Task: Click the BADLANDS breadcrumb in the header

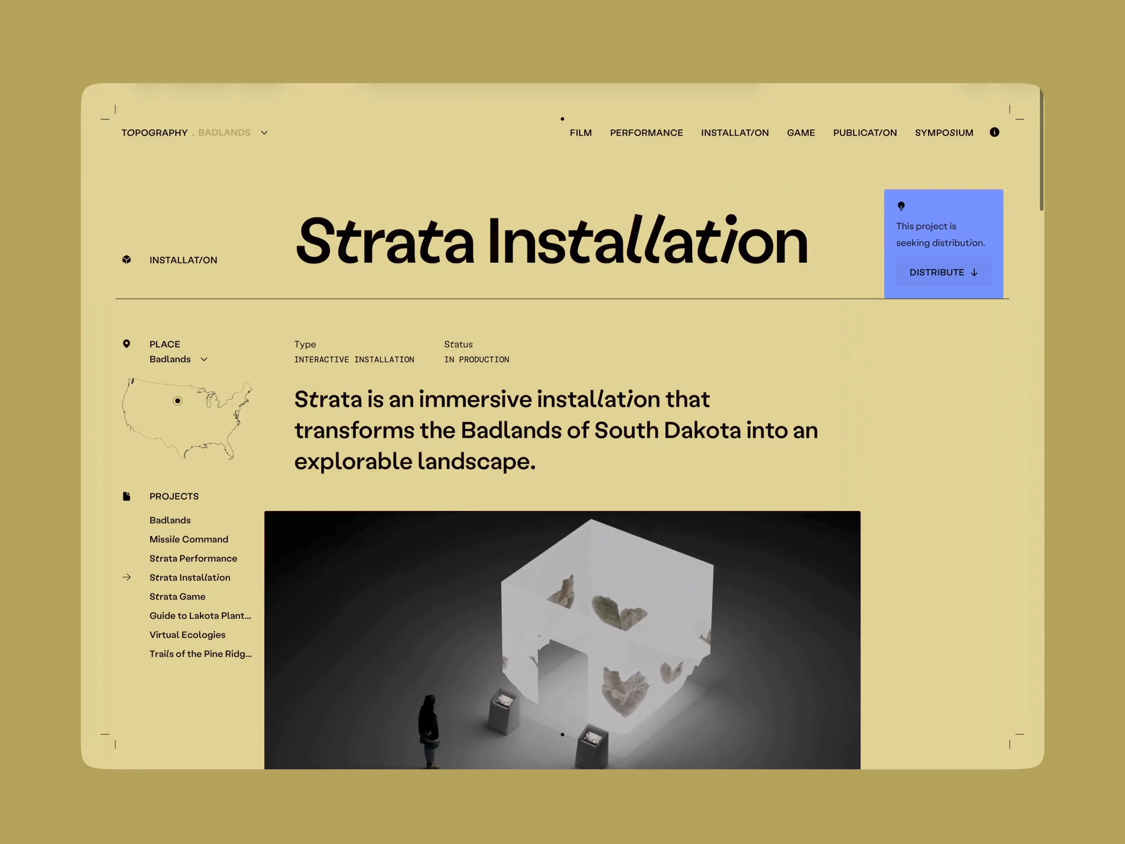Action: (224, 133)
